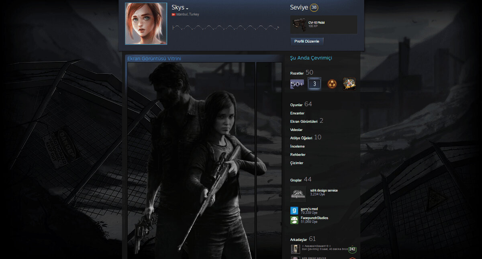Open Atölye Öğeleri workshop items
482x259 pixels.
click(x=301, y=138)
